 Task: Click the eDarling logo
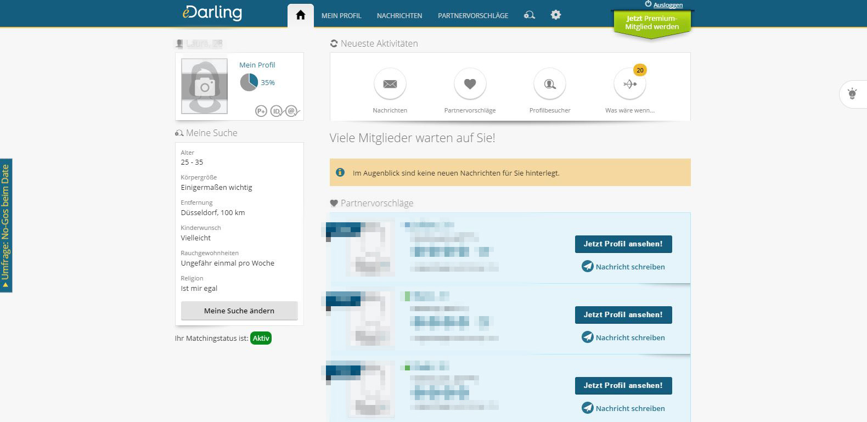(212, 13)
